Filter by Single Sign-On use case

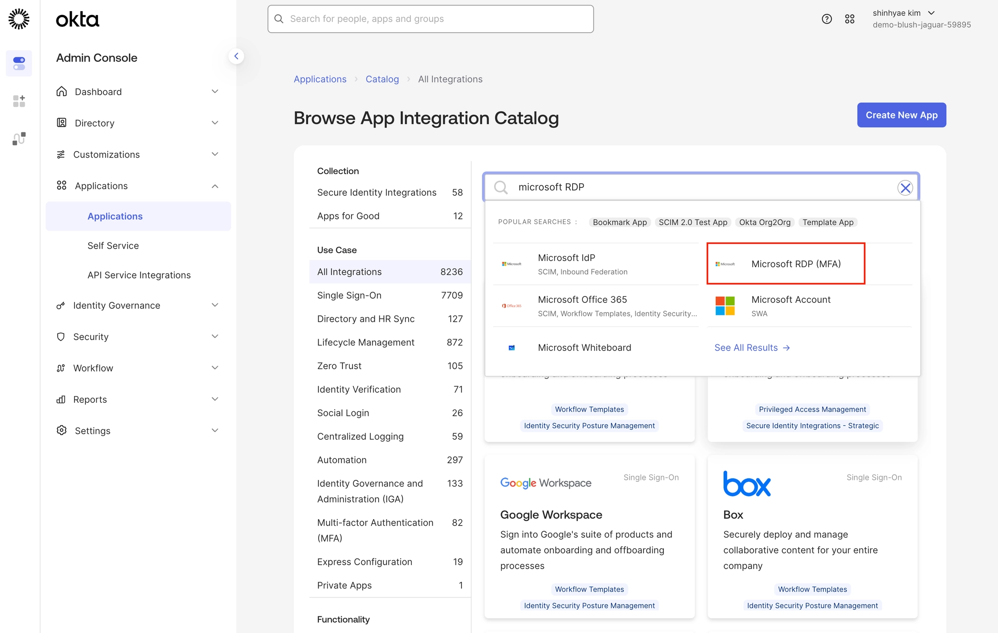pos(390,295)
